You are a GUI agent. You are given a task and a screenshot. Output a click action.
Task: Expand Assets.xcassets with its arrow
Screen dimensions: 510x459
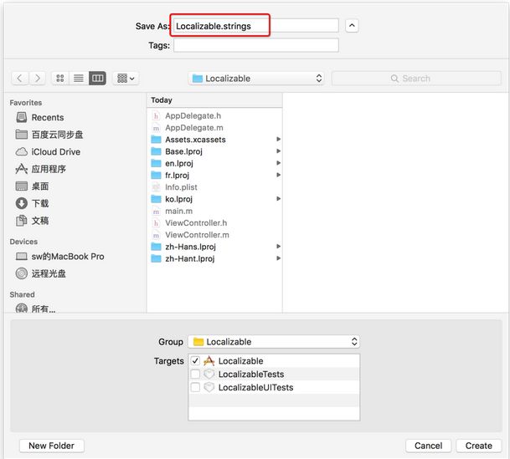pos(278,140)
